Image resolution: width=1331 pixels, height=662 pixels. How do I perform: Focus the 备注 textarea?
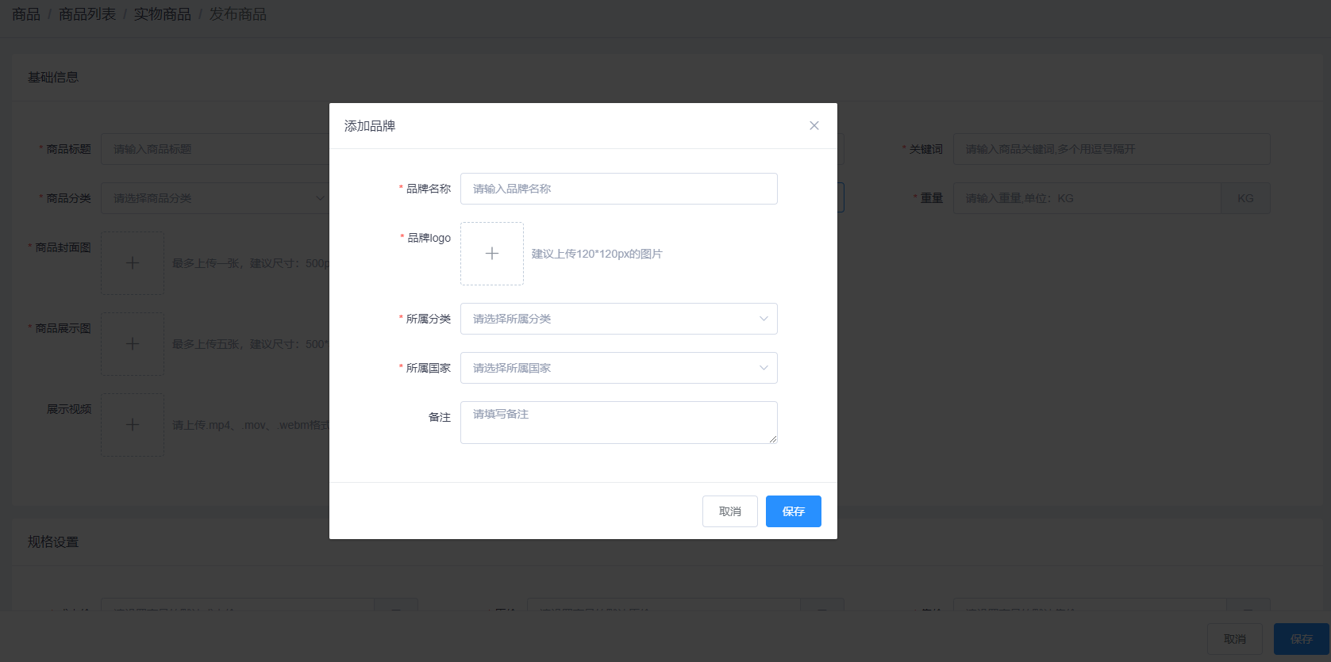(618, 422)
